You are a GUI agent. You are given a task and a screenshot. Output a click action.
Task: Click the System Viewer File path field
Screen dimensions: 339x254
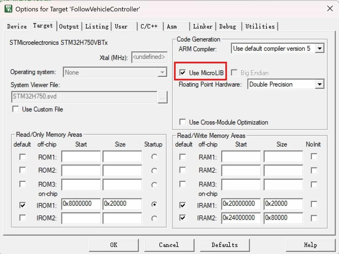(84, 97)
